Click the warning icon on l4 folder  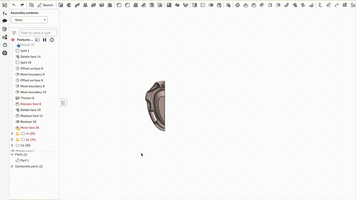tap(17, 134)
